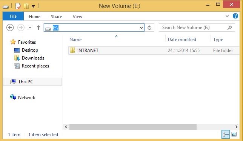Select This PC in navigation pane
243x141 pixels.
coord(32,81)
